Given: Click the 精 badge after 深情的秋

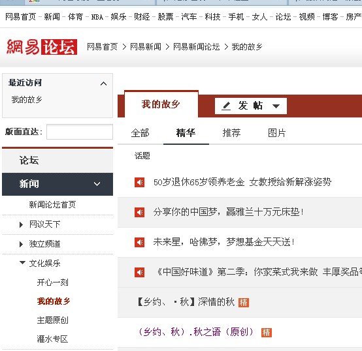Looking at the screenshot, I should tap(244, 302).
